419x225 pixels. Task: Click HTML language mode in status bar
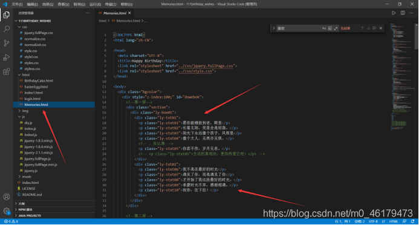click(393, 221)
